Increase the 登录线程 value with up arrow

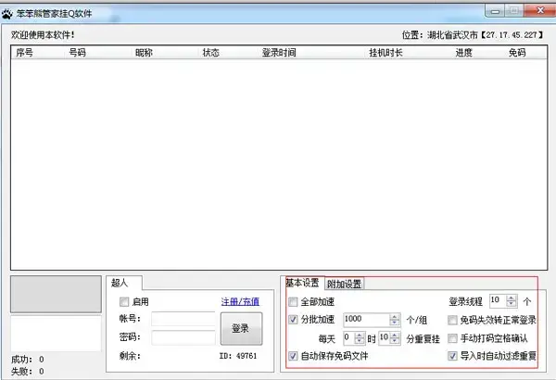coord(512,298)
